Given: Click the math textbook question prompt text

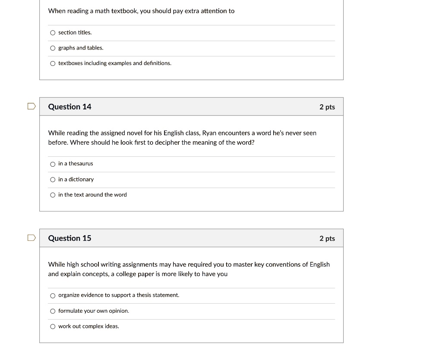Looking at the screenshot, I should point(141,11).
